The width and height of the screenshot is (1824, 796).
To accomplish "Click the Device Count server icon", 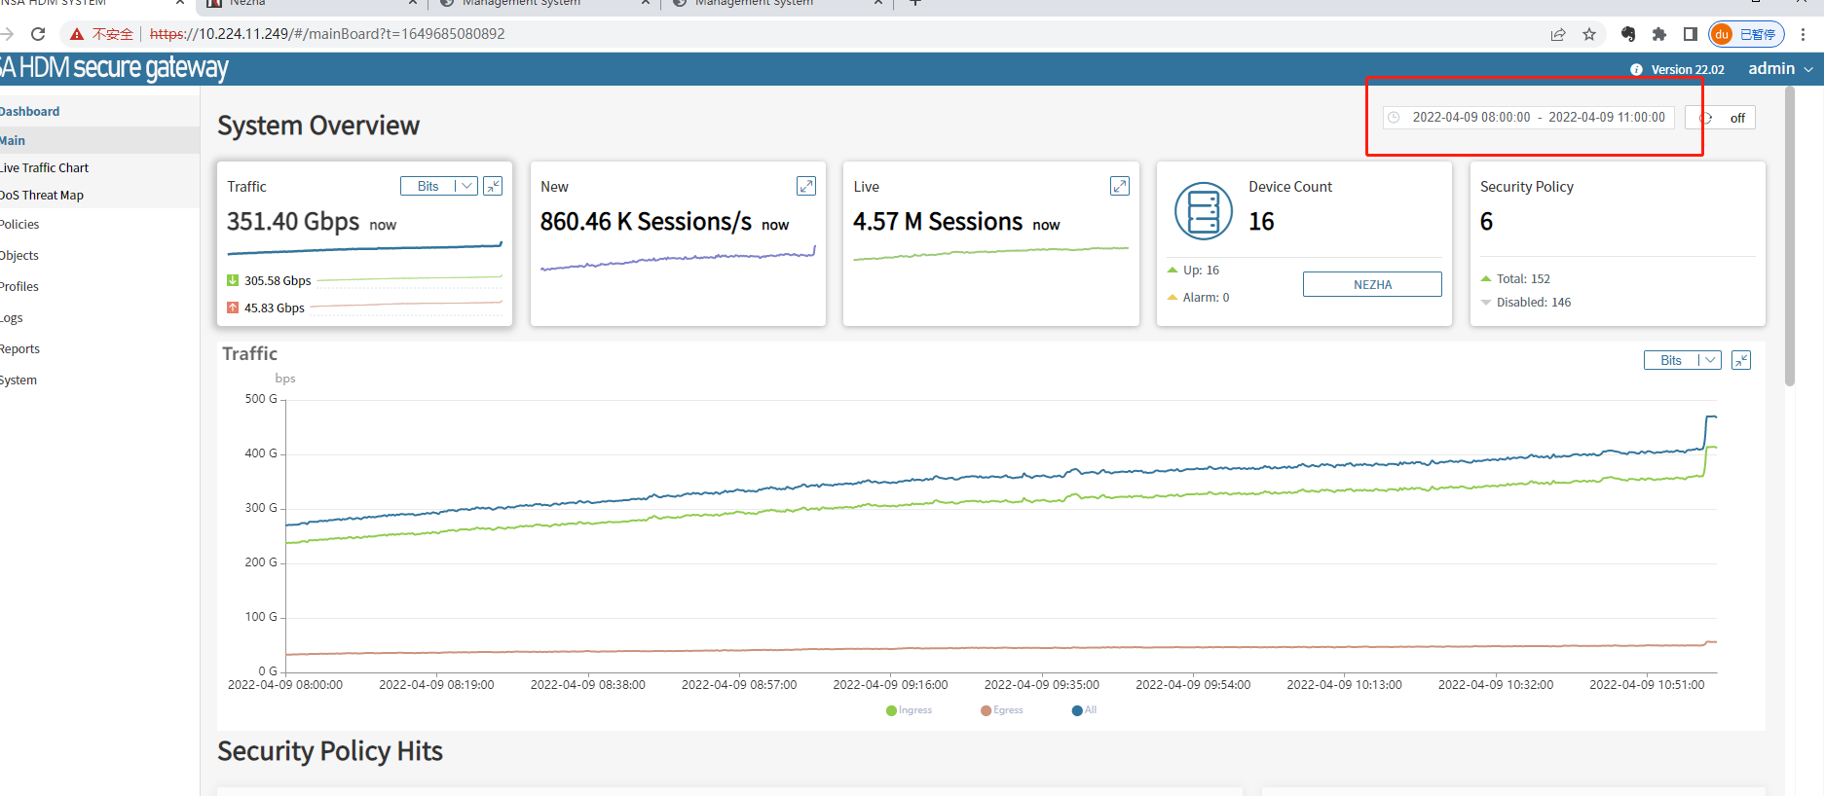I will (x=1203, y=211).
